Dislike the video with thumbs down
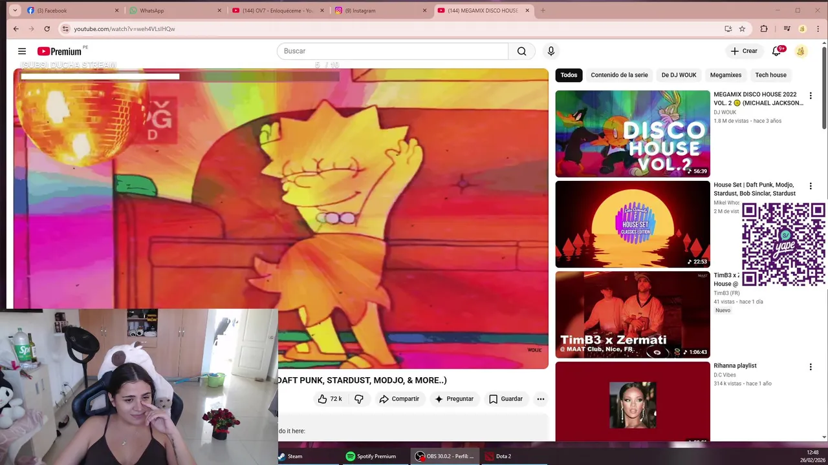This screenshot has width=828, height=465. click(359, 399)
